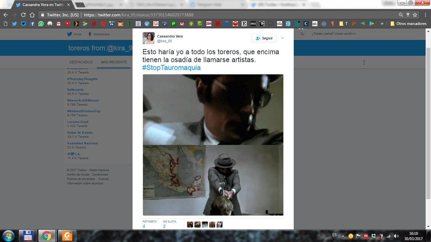This screenshot has width=431, height=242.
Task: Open the Windows Start button
Action: [x=8, y=236]
